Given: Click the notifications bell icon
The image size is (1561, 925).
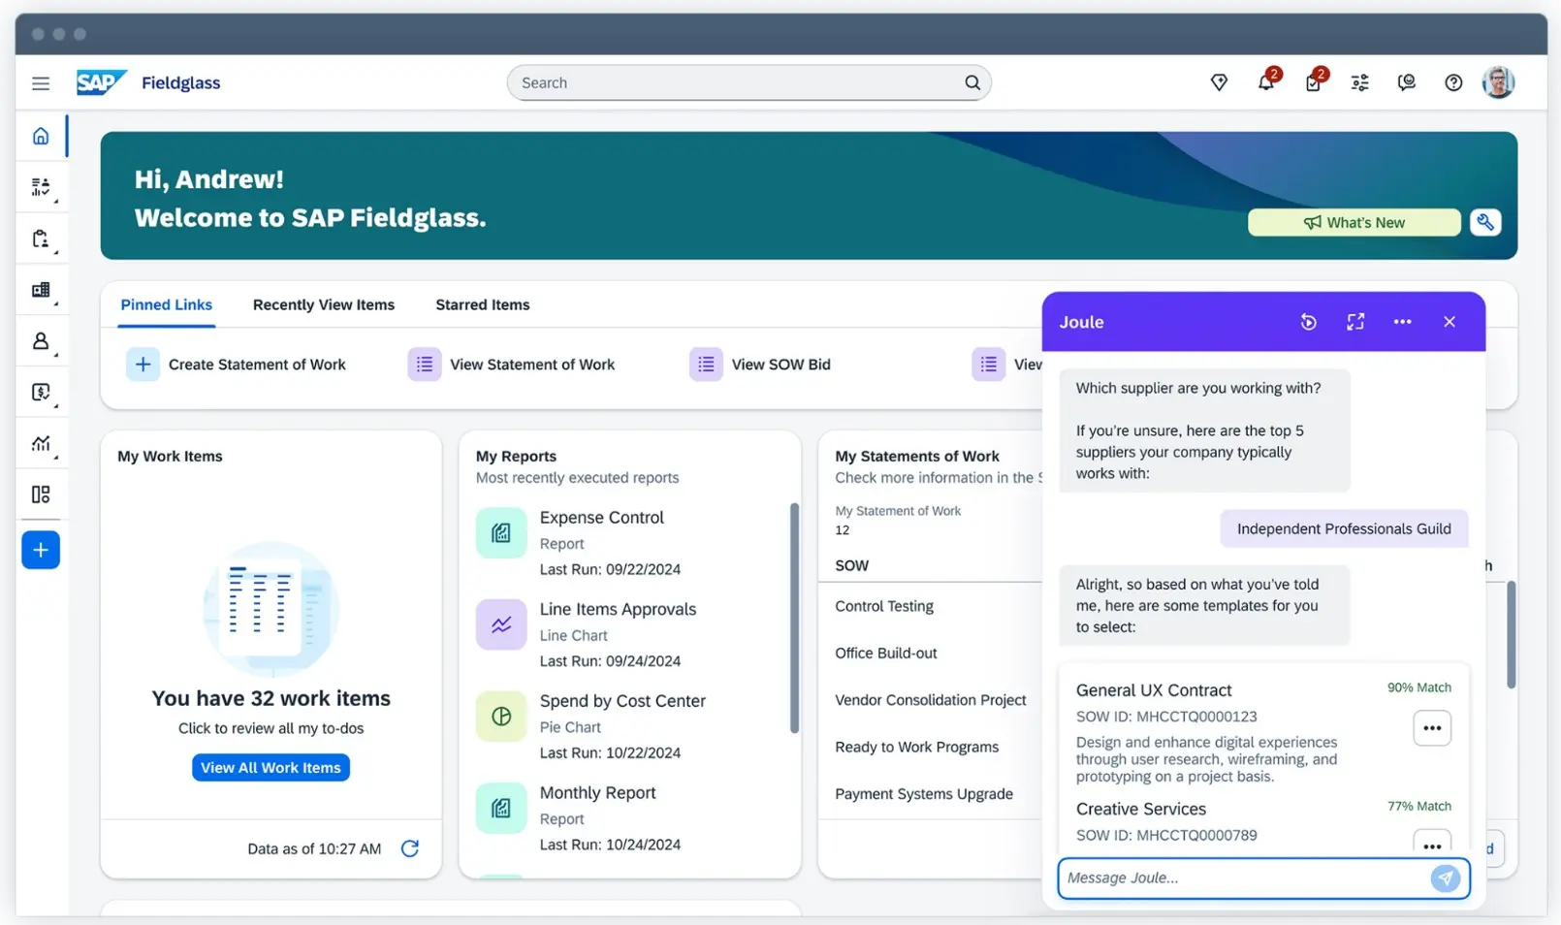Looking at the screenshot, I should [1265, 83].
